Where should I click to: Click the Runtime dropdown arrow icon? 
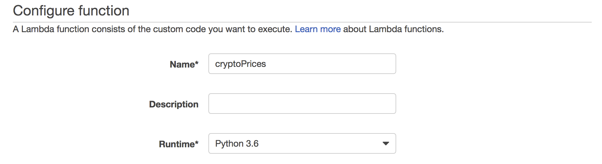(x=386, y=143)
